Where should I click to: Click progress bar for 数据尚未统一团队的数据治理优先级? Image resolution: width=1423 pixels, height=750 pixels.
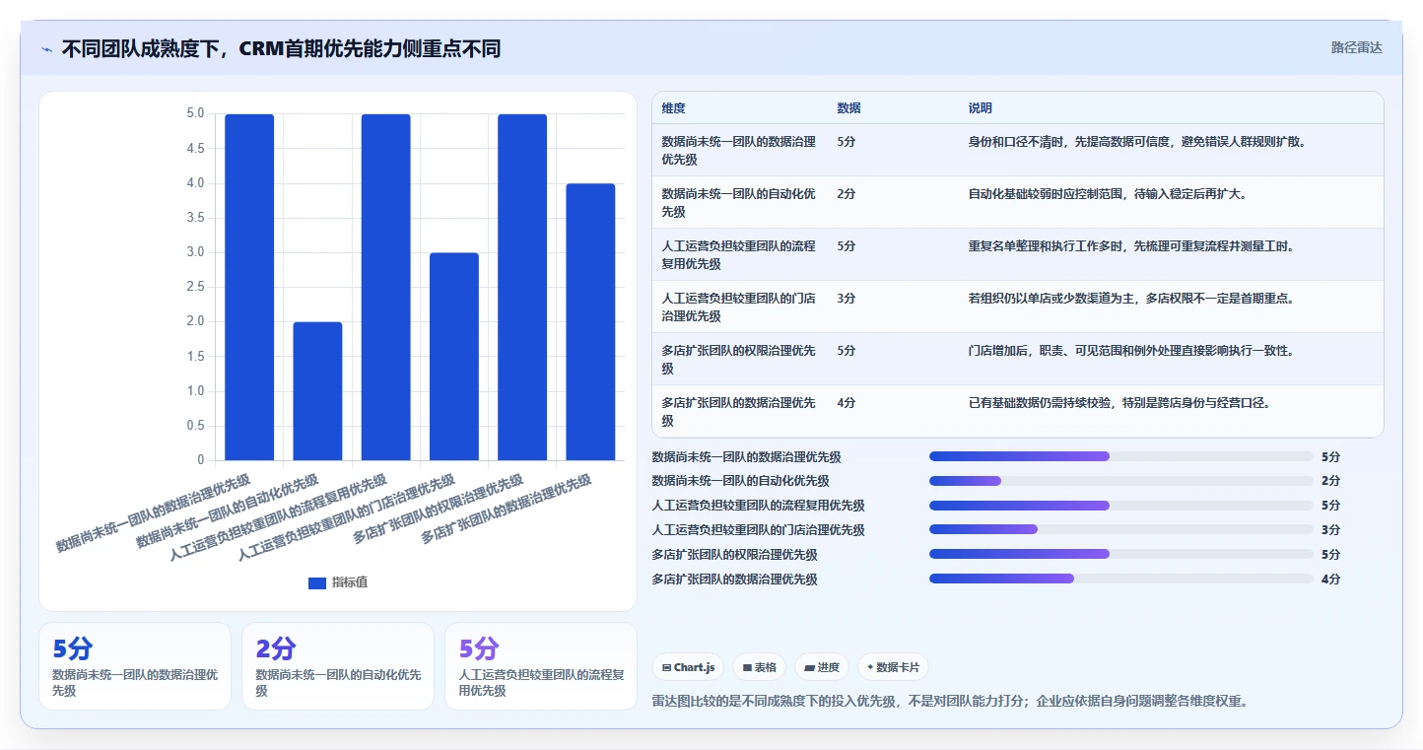coord(1120,456)
